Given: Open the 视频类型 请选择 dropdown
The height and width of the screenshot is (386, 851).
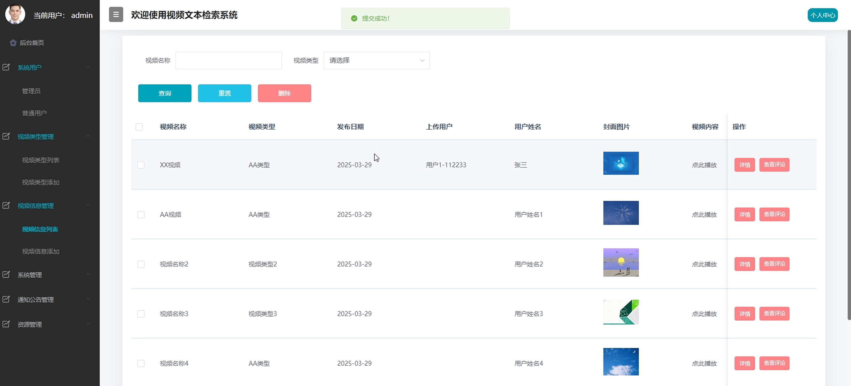Looking at the screenshot, I should (x=376, y=61).
